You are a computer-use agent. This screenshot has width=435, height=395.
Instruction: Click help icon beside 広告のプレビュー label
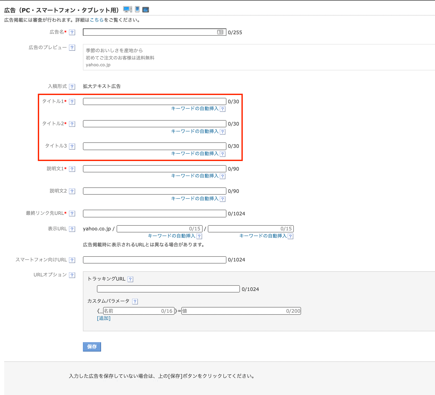[72, 48]
